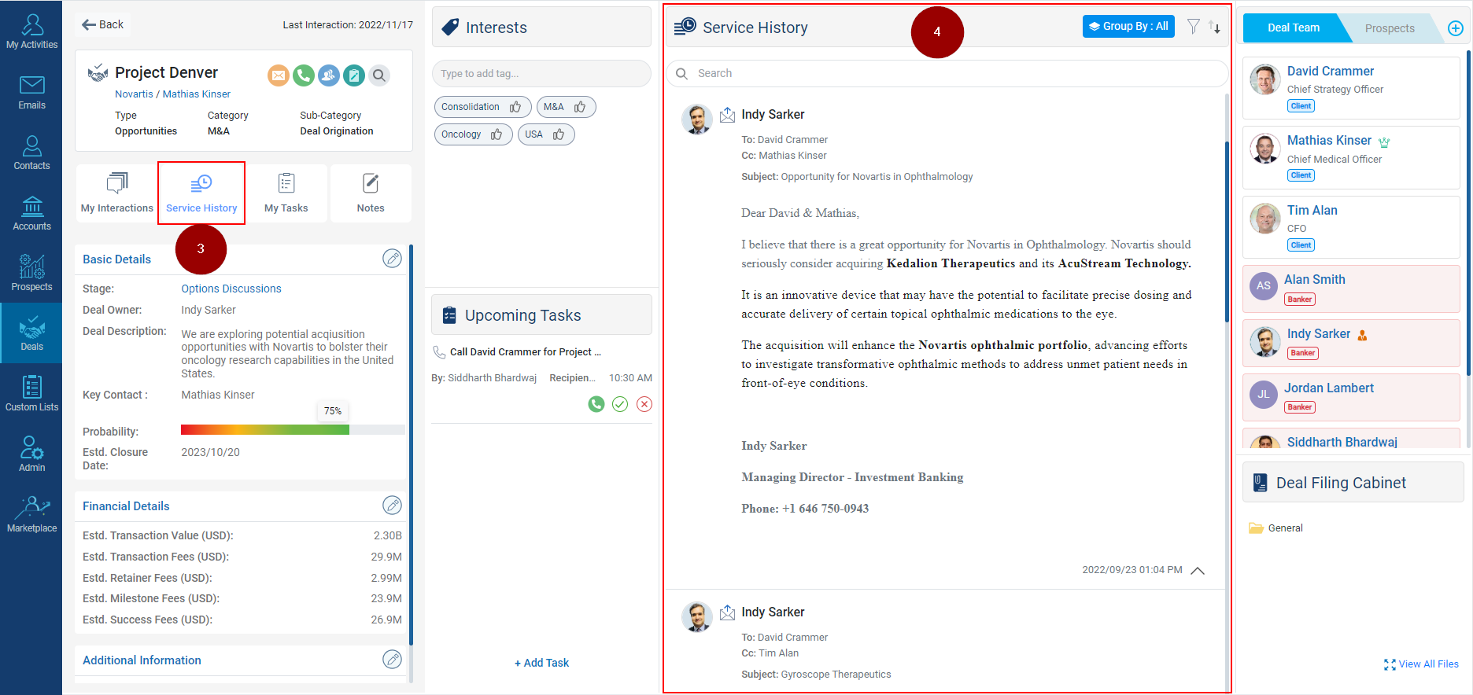
Task: Open Marketplace in sidebar
Action: tap(31, 515)
